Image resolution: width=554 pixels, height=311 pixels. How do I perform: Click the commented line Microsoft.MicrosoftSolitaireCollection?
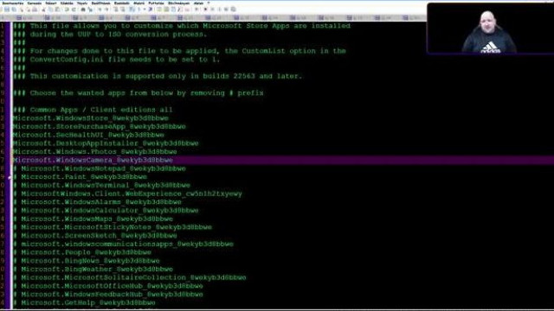(130, 278)
